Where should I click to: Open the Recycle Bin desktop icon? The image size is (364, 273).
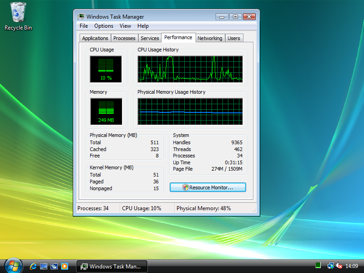click(18, 16)
